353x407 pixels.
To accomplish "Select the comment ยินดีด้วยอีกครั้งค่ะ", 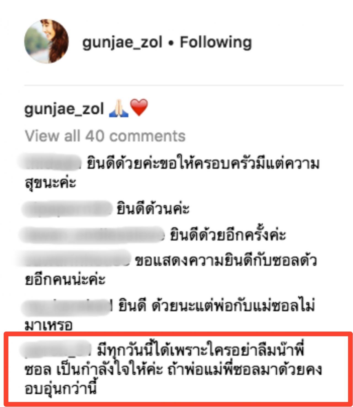I will click(228, 235).
